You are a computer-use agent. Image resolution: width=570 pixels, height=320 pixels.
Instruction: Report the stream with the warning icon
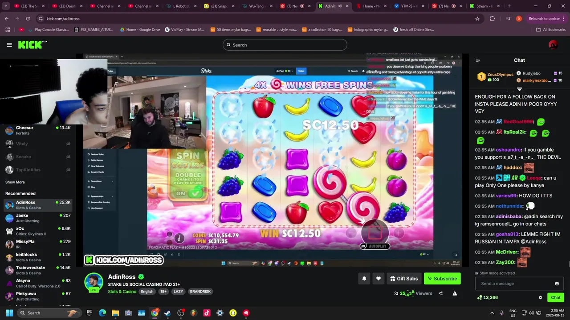(455, 293)
